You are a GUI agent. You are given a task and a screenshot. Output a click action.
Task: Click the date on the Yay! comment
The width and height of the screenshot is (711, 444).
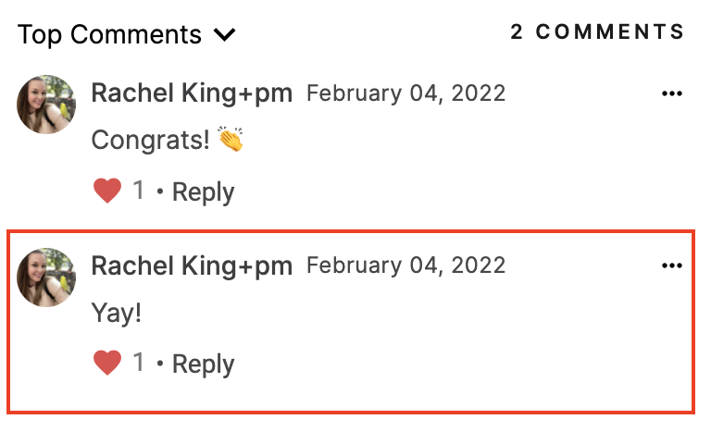[x=405, y=265]
